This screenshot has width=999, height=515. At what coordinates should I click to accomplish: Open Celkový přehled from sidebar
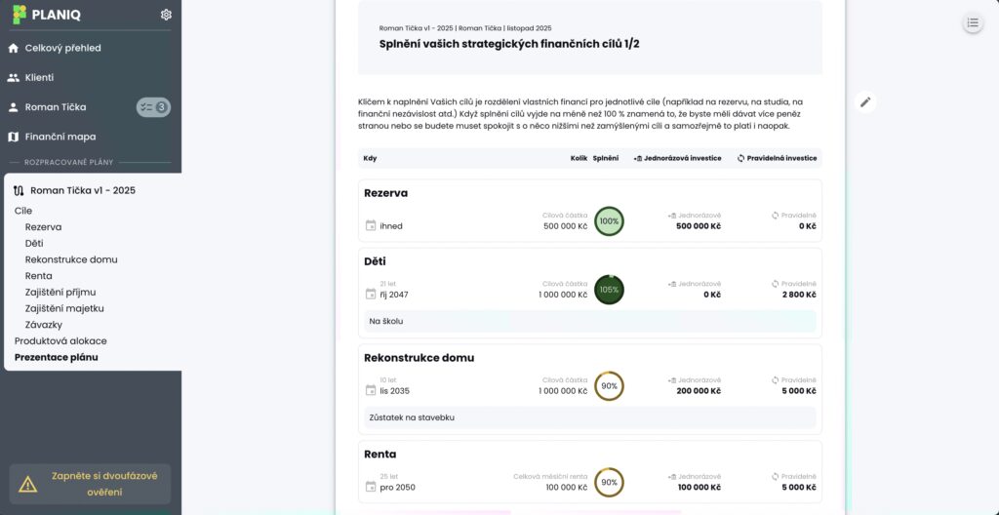click(62, 48)
